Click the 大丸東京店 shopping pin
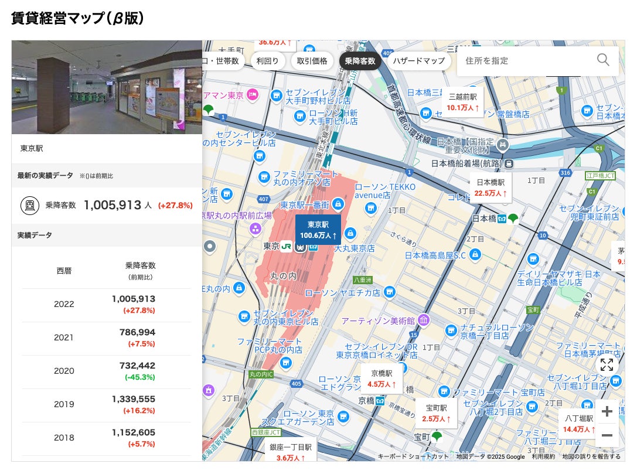 click(350, 233)
